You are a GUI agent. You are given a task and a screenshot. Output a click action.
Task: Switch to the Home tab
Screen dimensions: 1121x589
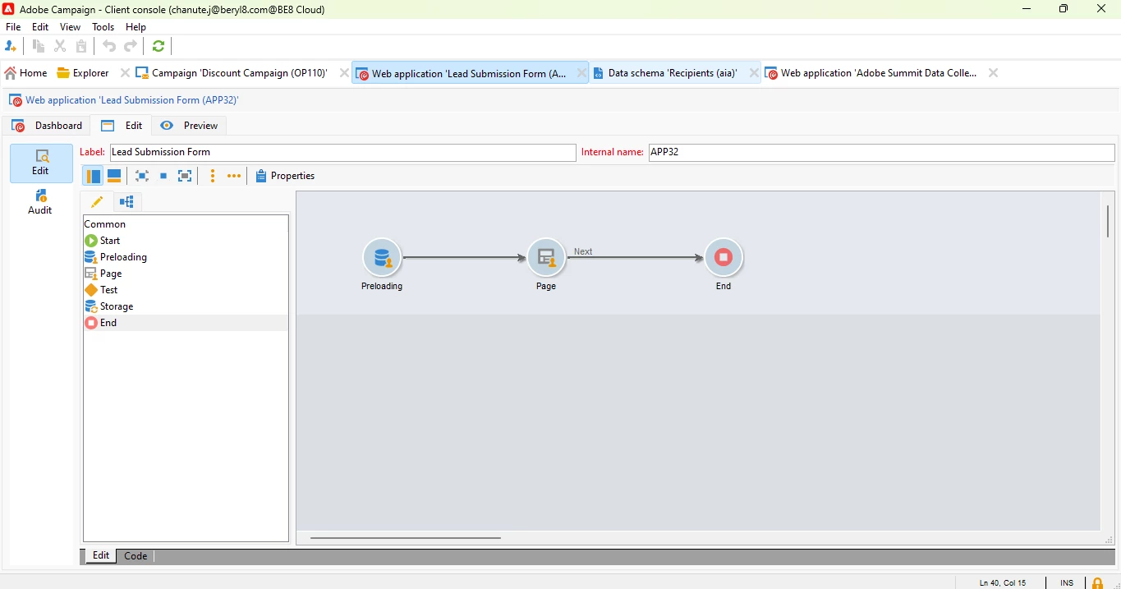(x=26, y=73)
